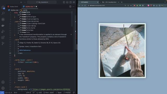Close the filter - CSS browser tab
Screen dimensions: 167x94
[x=118, y=2]
